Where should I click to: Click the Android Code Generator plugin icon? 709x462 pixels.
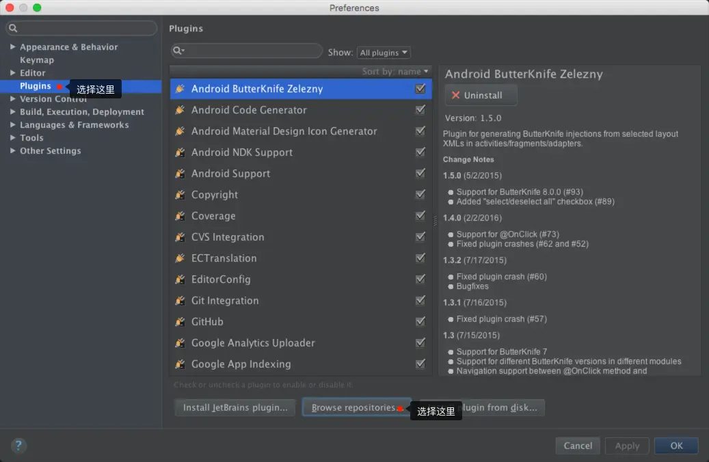pyautogui.click(x=180, y=110)
